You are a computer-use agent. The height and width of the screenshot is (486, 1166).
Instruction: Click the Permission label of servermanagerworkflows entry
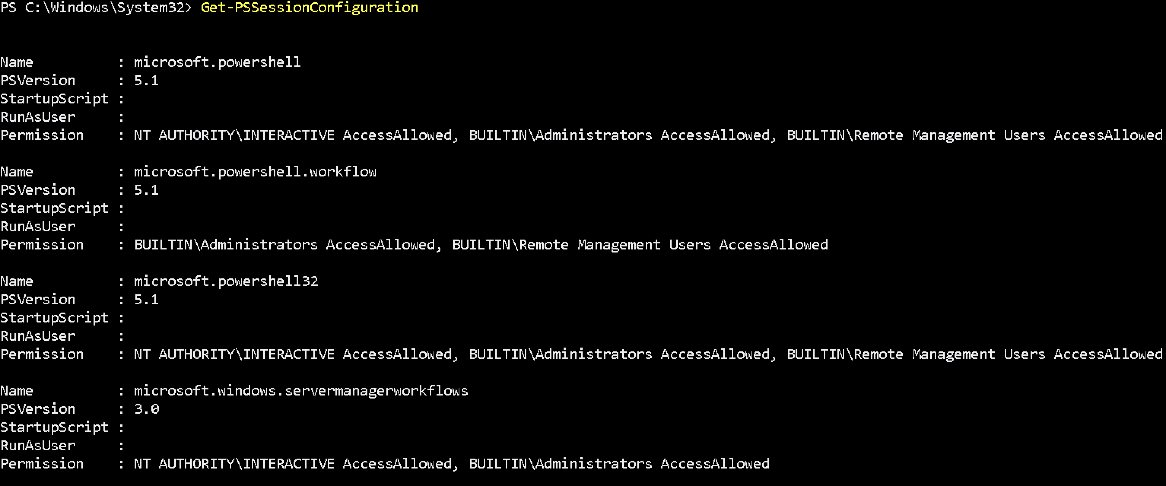[42, 464]
